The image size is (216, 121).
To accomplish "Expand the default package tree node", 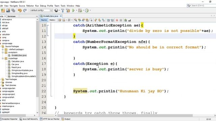I will [x=3, y=49].
